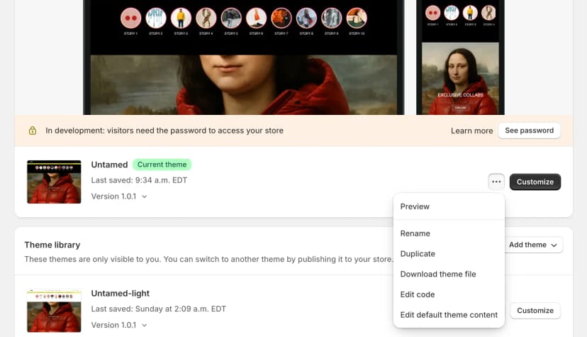Choose Download theme file option
Image resolution: width=587 pixels, height=337 pixels.
tap(437, 274)
